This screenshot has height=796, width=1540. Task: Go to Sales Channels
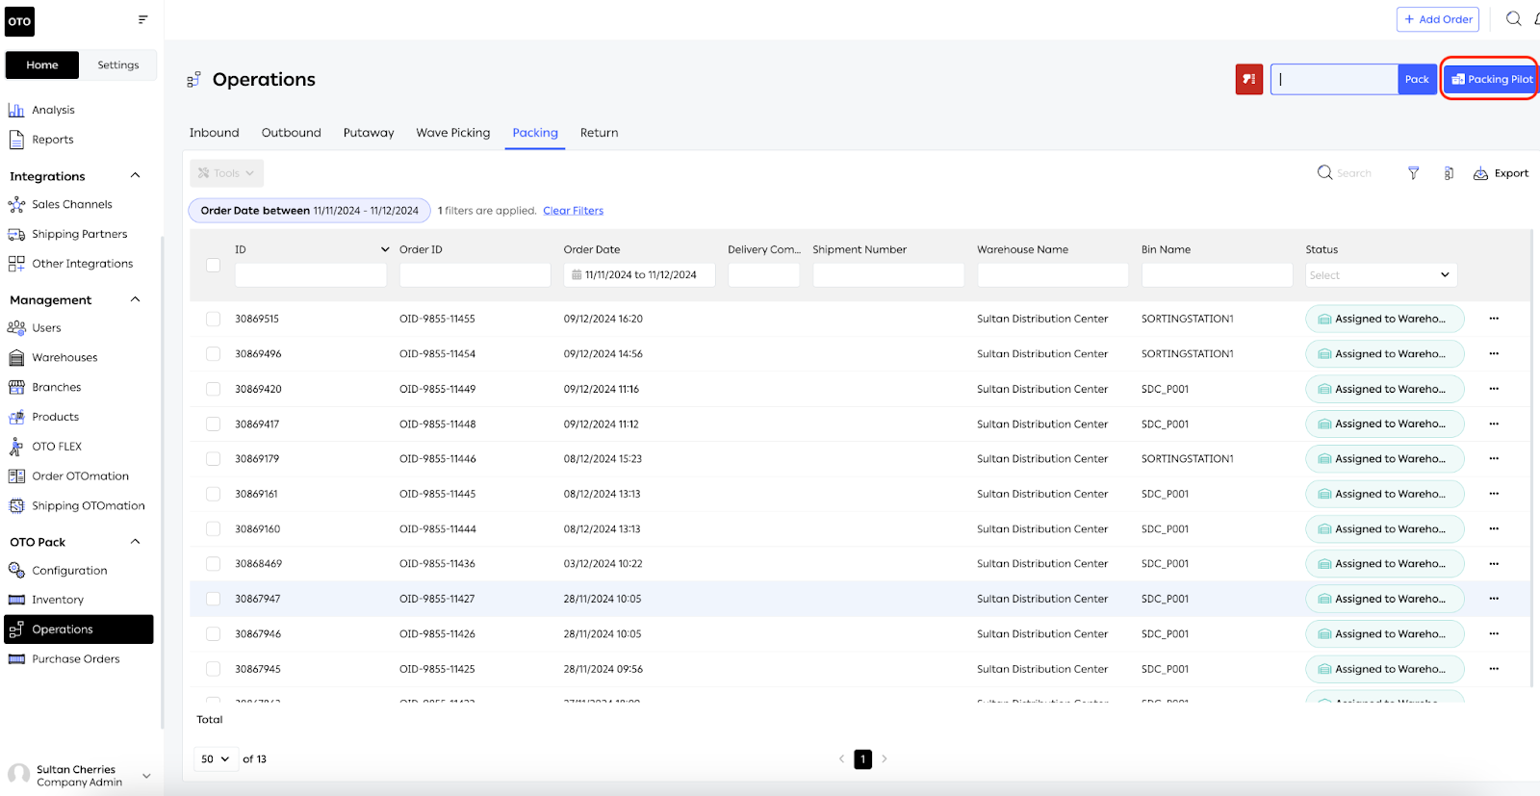coord(71,204)
